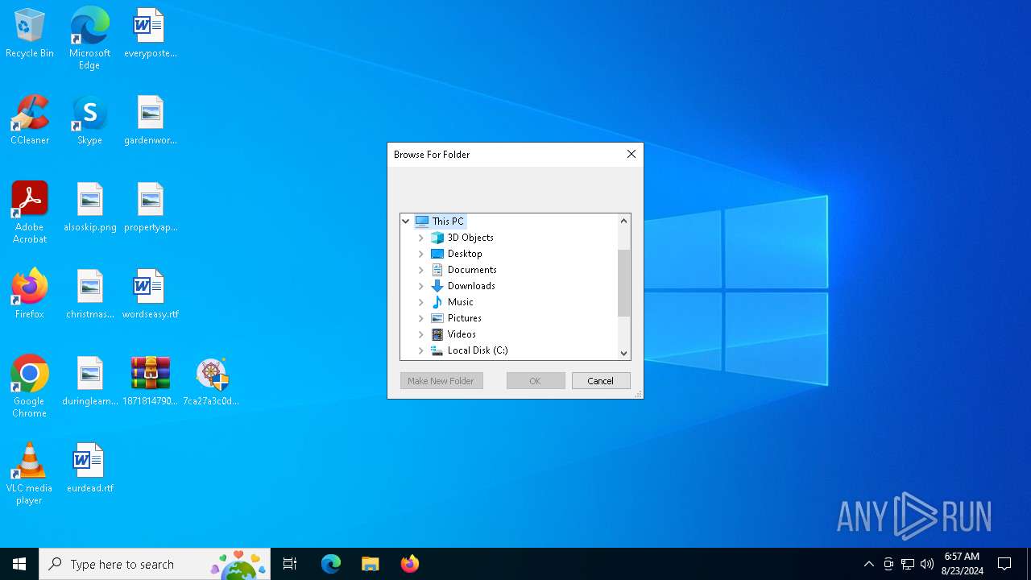1031x580 pixels.
Task: Select Videos in the folder tree
Action: (453, 334)
